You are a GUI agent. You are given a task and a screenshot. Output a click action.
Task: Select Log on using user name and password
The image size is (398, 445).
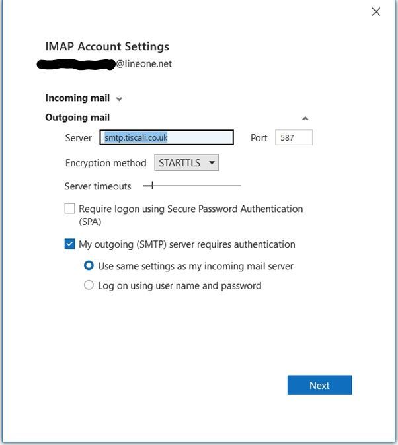(x=89, y=286)
